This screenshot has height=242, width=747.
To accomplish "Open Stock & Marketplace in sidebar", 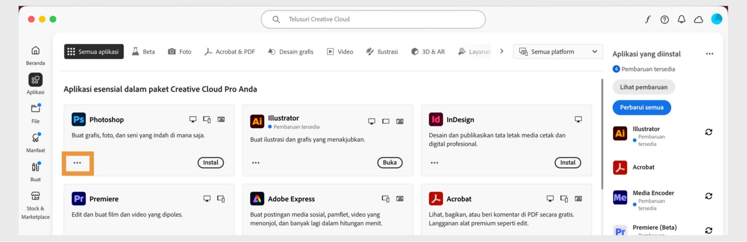I will point(35,205).
